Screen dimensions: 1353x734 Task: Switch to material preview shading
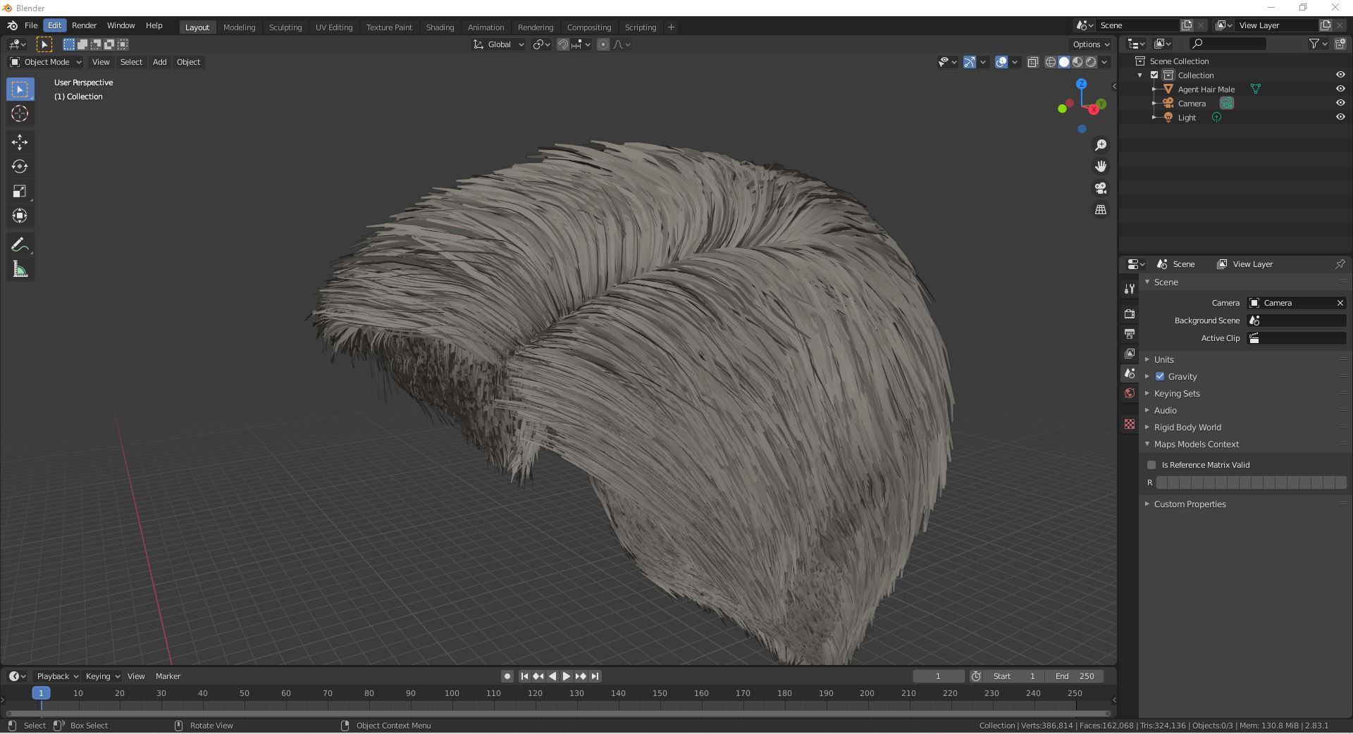[1077, 62]
